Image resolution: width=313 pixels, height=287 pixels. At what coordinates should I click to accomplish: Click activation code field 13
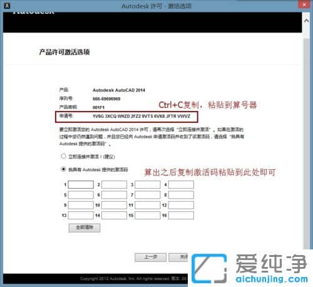point(81,216)
